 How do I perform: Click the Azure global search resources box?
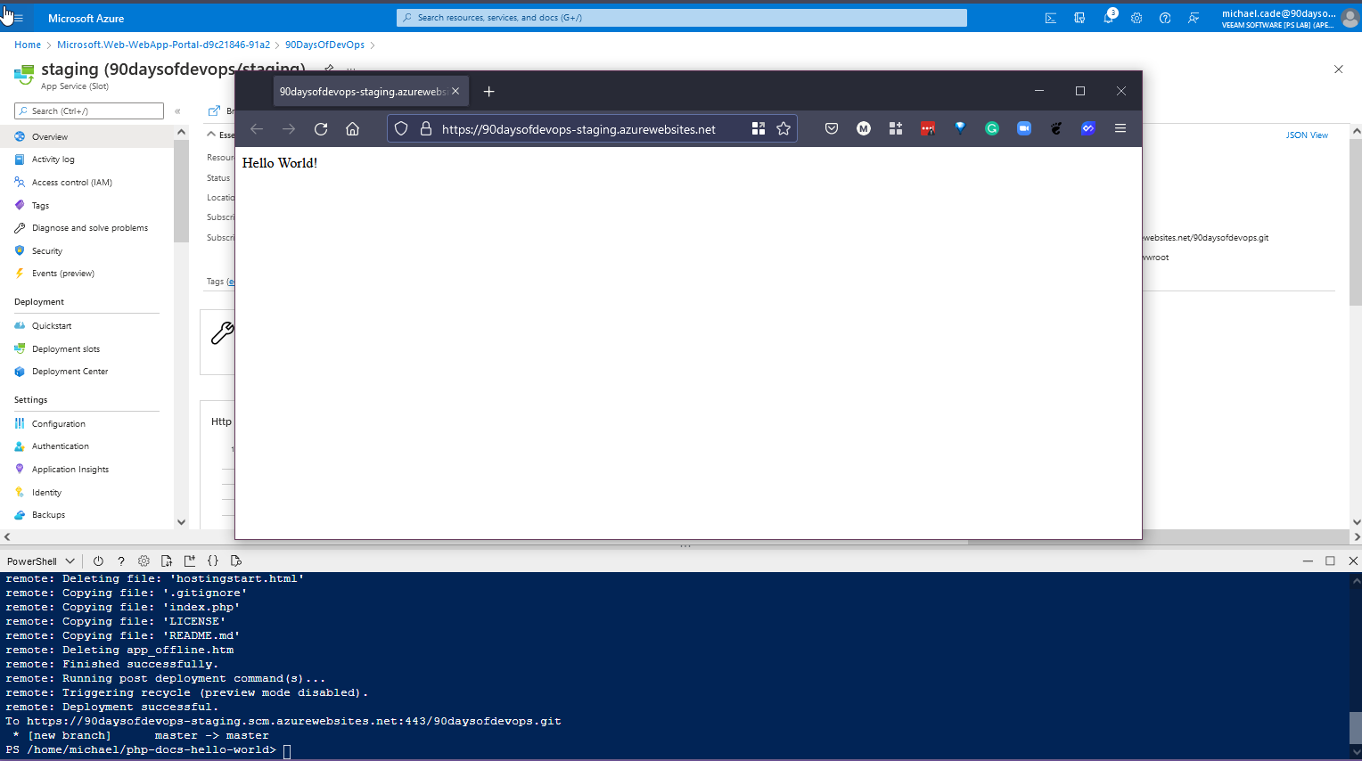pos(682,18)
